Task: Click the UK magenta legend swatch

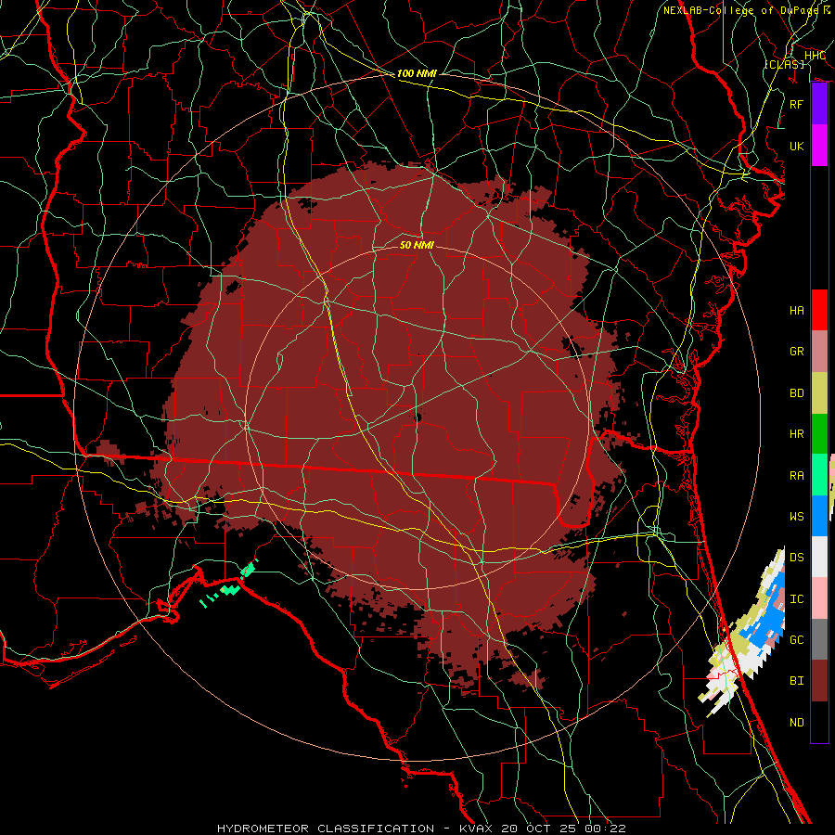Action: [819, 146]
